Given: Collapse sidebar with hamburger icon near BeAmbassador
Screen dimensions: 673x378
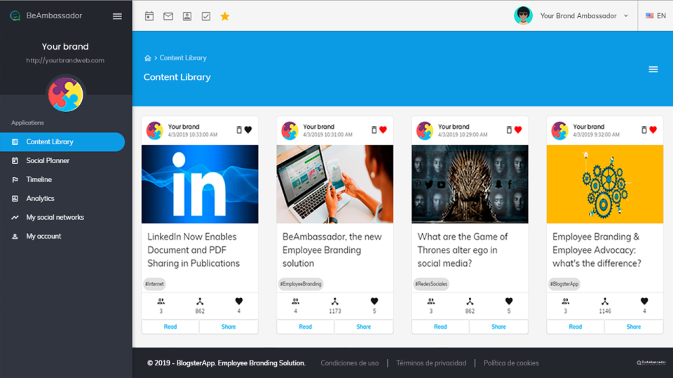Looking at the screenshot, I should pyautogui.click(x=117, y=16).
